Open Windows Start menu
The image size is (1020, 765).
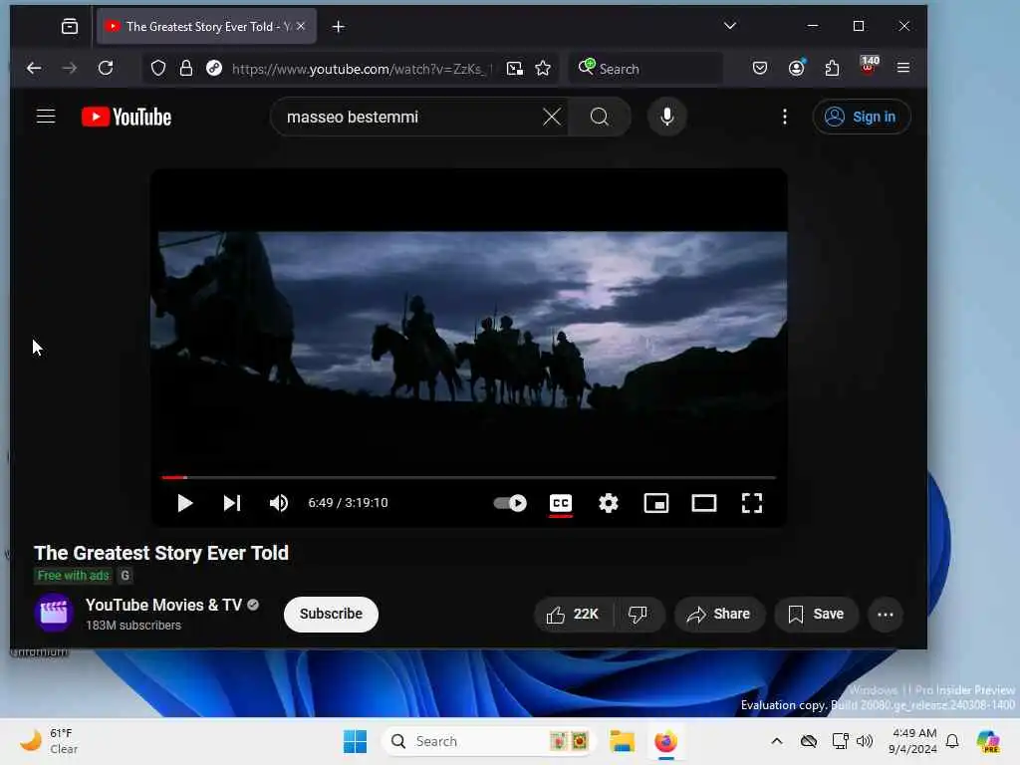tap(355, 741)
